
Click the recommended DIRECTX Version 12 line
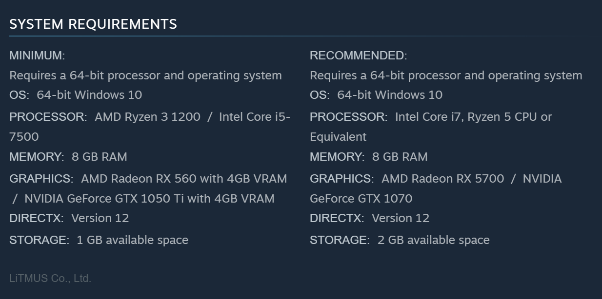click(x=369, y=218)
